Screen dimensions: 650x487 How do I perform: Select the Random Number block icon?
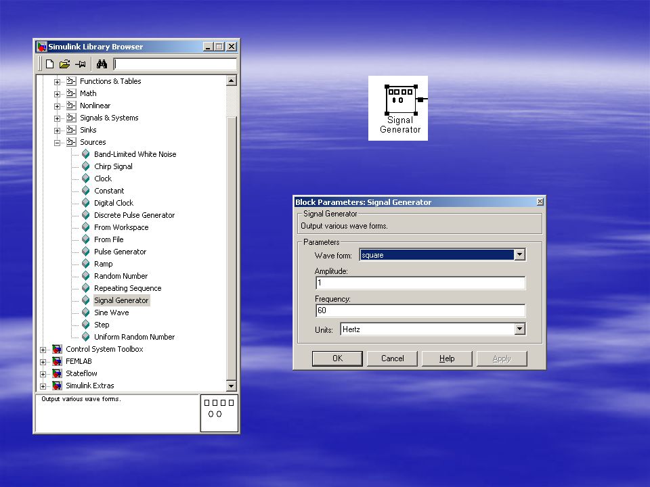coord(86,276)
